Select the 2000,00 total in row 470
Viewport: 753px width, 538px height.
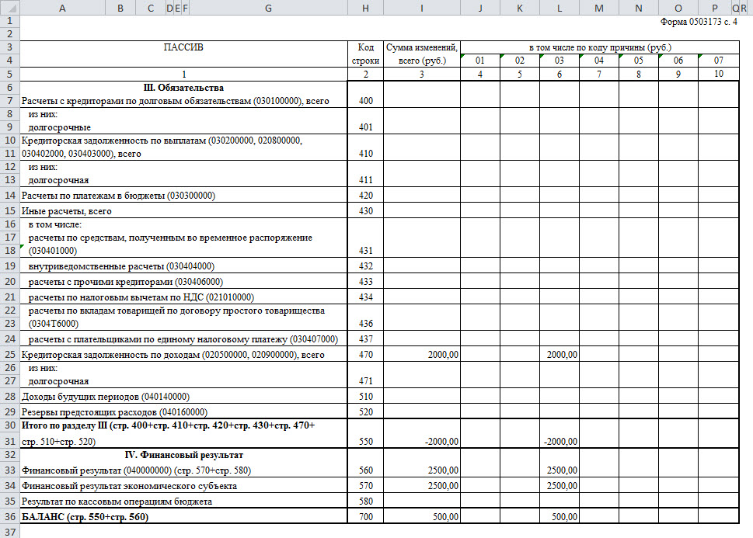point(420,355)
